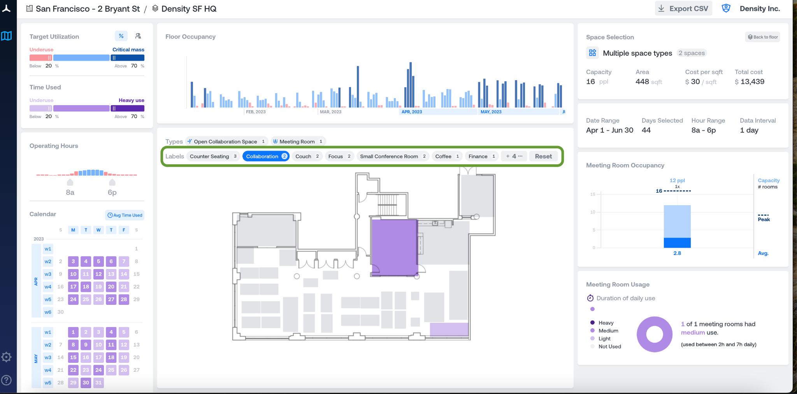Select April week w2 row

(x=48, y=261)
